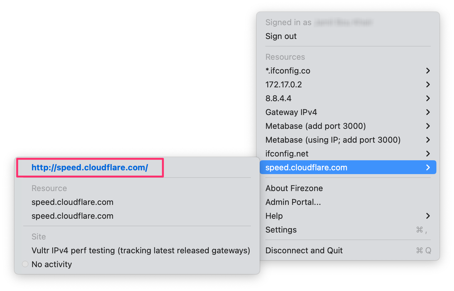Expand the *.ifconfig.co resource chevron

(x=428, y=71)
